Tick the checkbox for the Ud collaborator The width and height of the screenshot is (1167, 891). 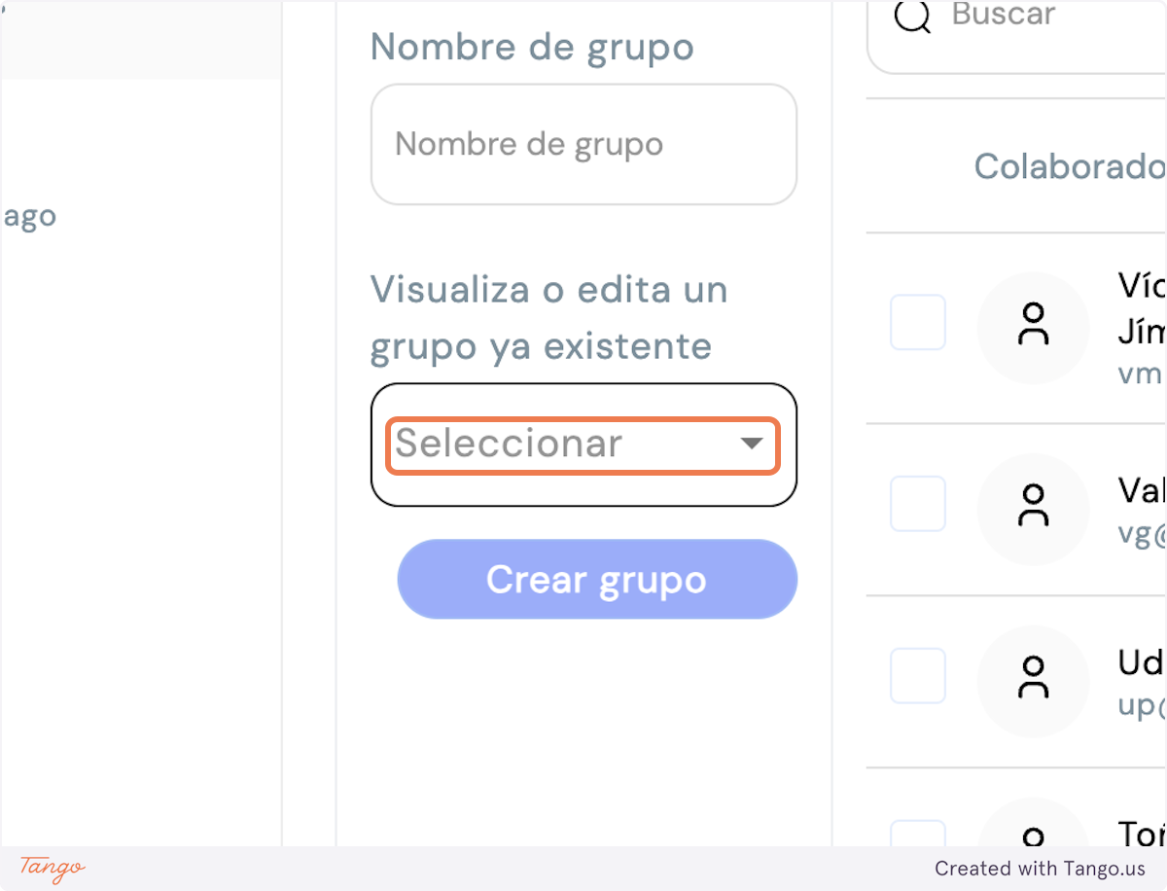[918, 676]
